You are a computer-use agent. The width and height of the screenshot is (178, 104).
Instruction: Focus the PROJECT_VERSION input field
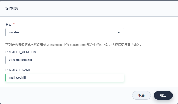tap(65, 60)
